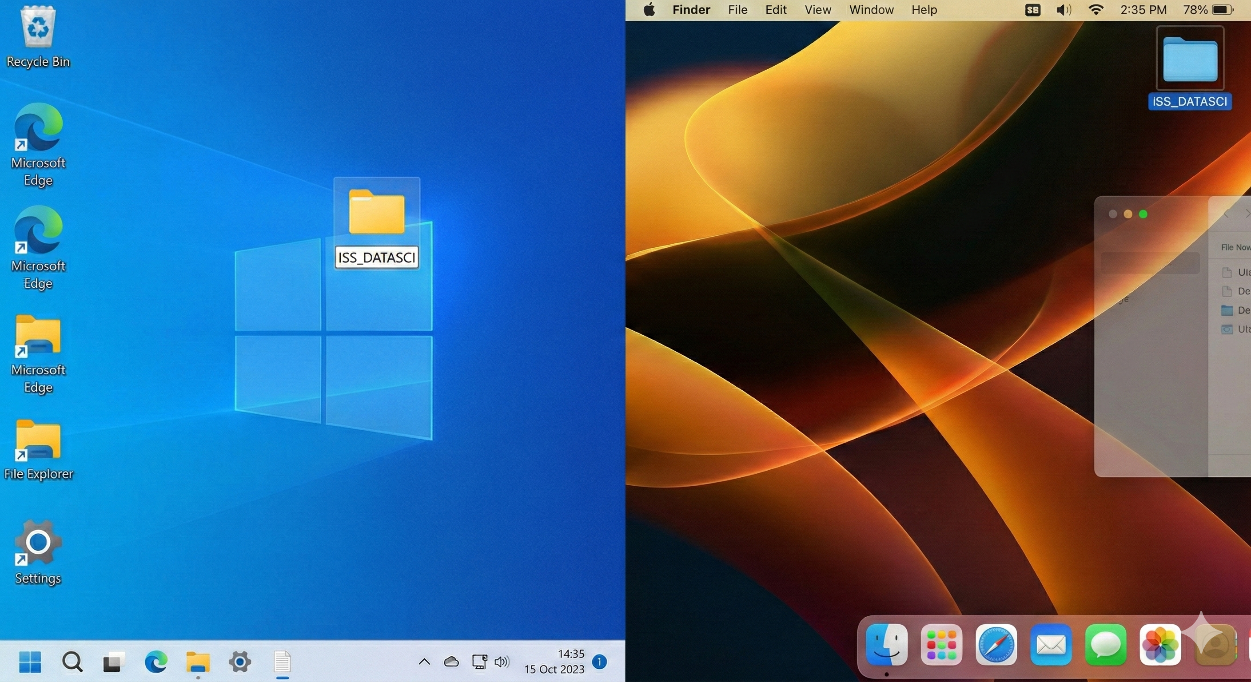
Task: Open Safari from the Dock
Action: pyautogui.click(x=996, y=645)
